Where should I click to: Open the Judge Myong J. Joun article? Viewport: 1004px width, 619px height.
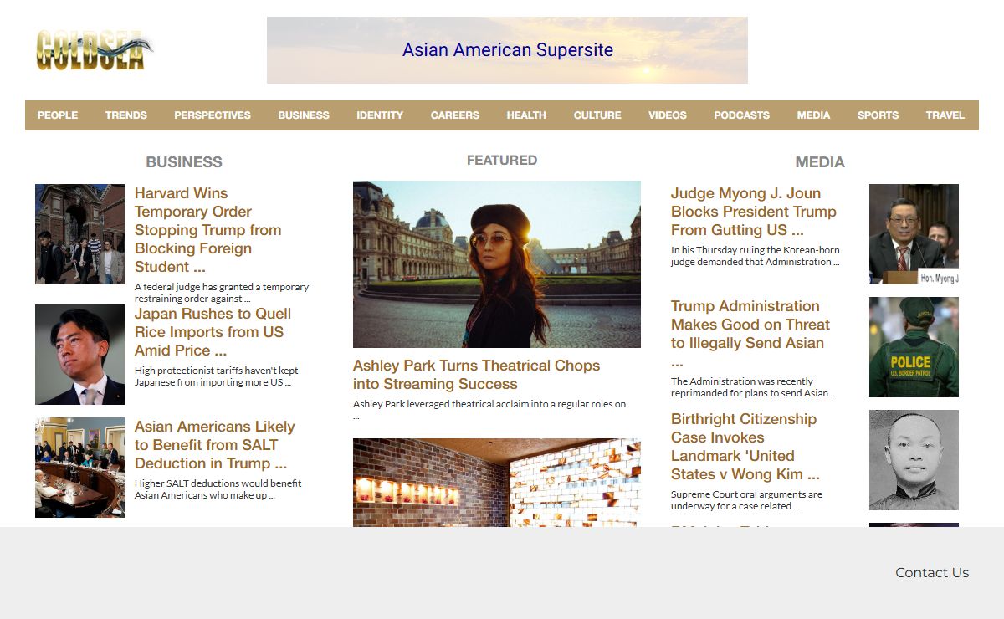754,212
